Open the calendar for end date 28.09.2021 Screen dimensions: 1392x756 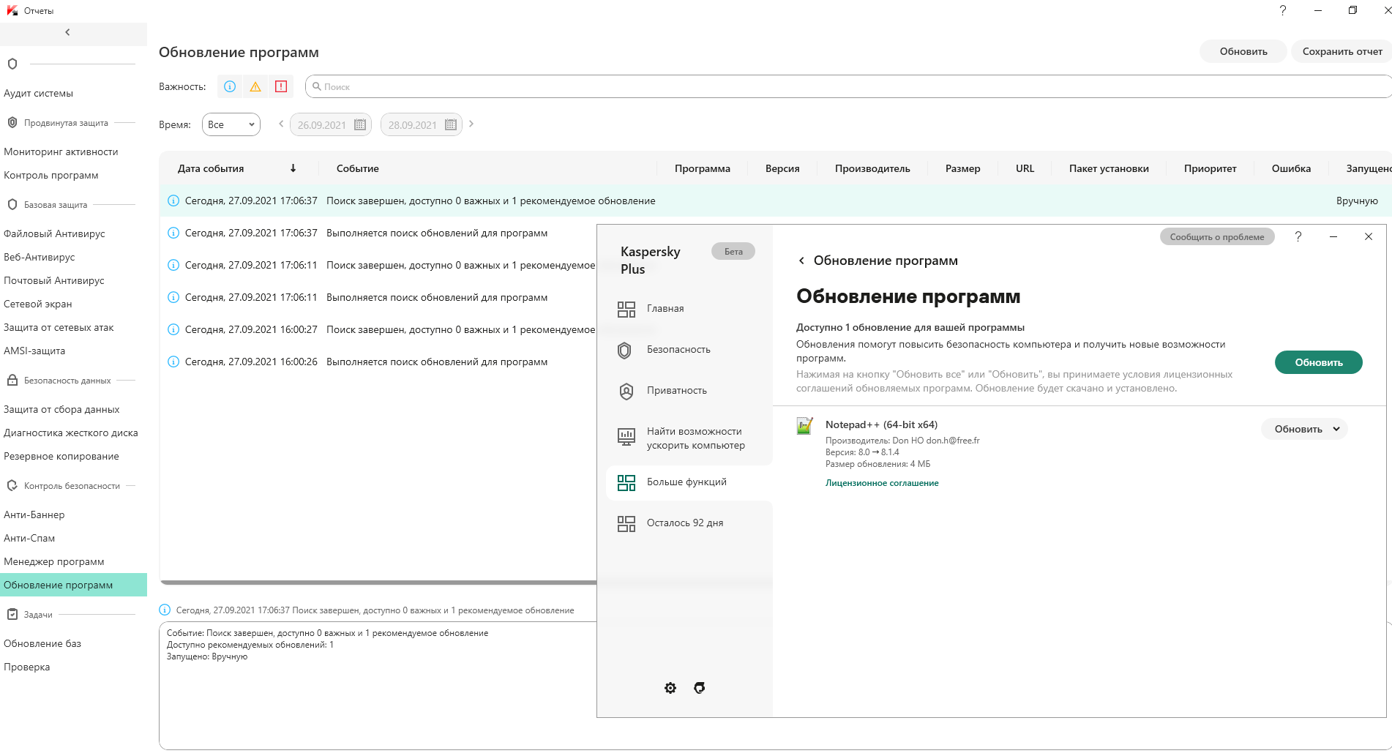point(451,124)
